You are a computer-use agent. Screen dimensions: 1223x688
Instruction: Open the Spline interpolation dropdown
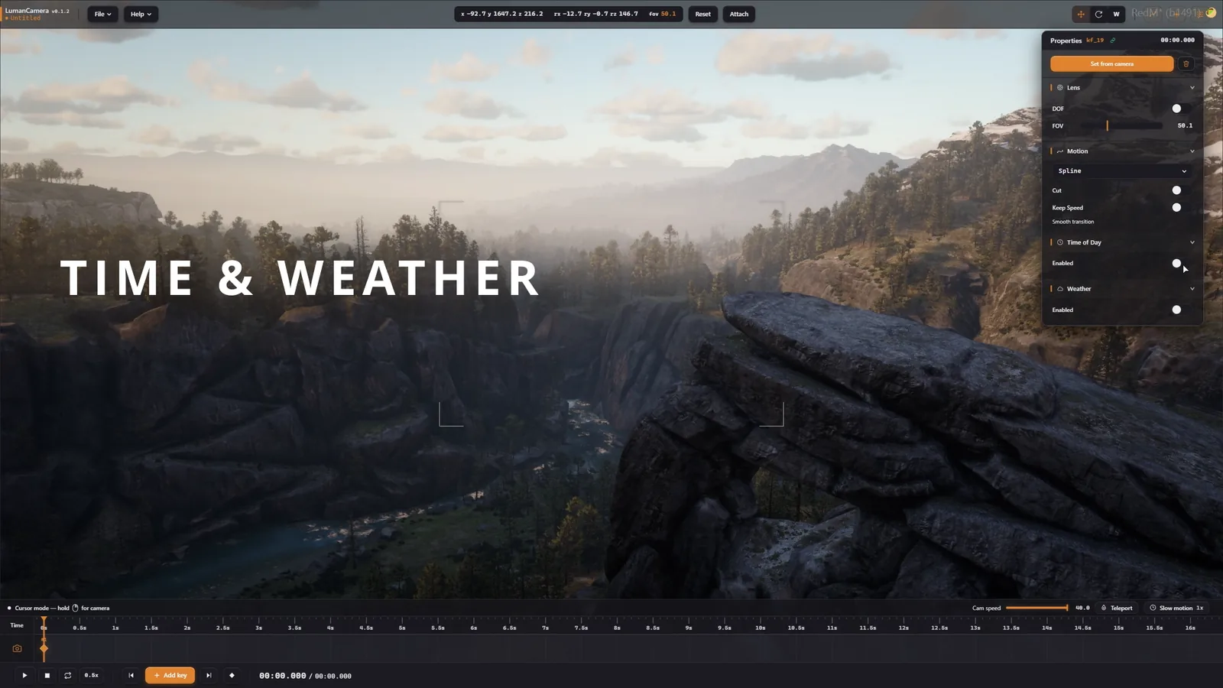coord(1122,171)
